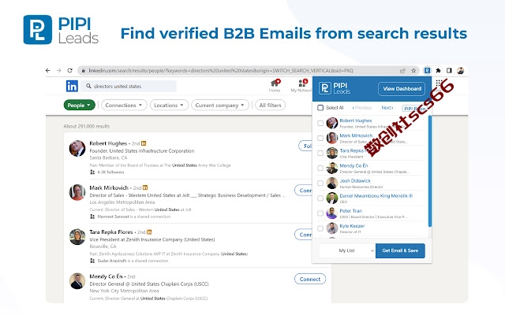Image resolution: width=505 pixels, height=315 pixels.
Task: Click the LinkedIn search field
Action: click(x=128, y=86)
